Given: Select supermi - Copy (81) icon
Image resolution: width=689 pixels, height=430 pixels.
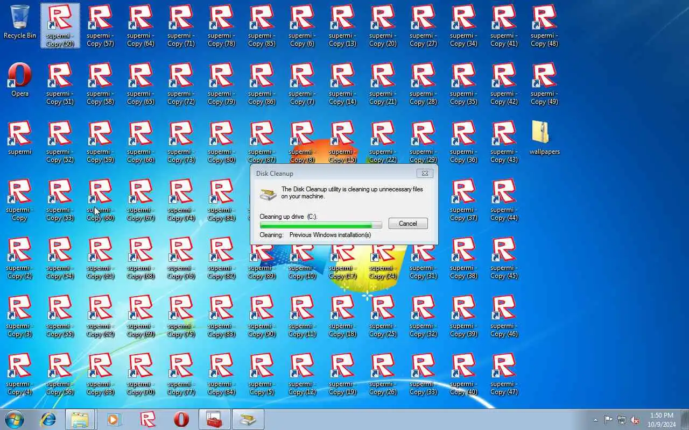Looking at the screenshot, I should point(222,200).
